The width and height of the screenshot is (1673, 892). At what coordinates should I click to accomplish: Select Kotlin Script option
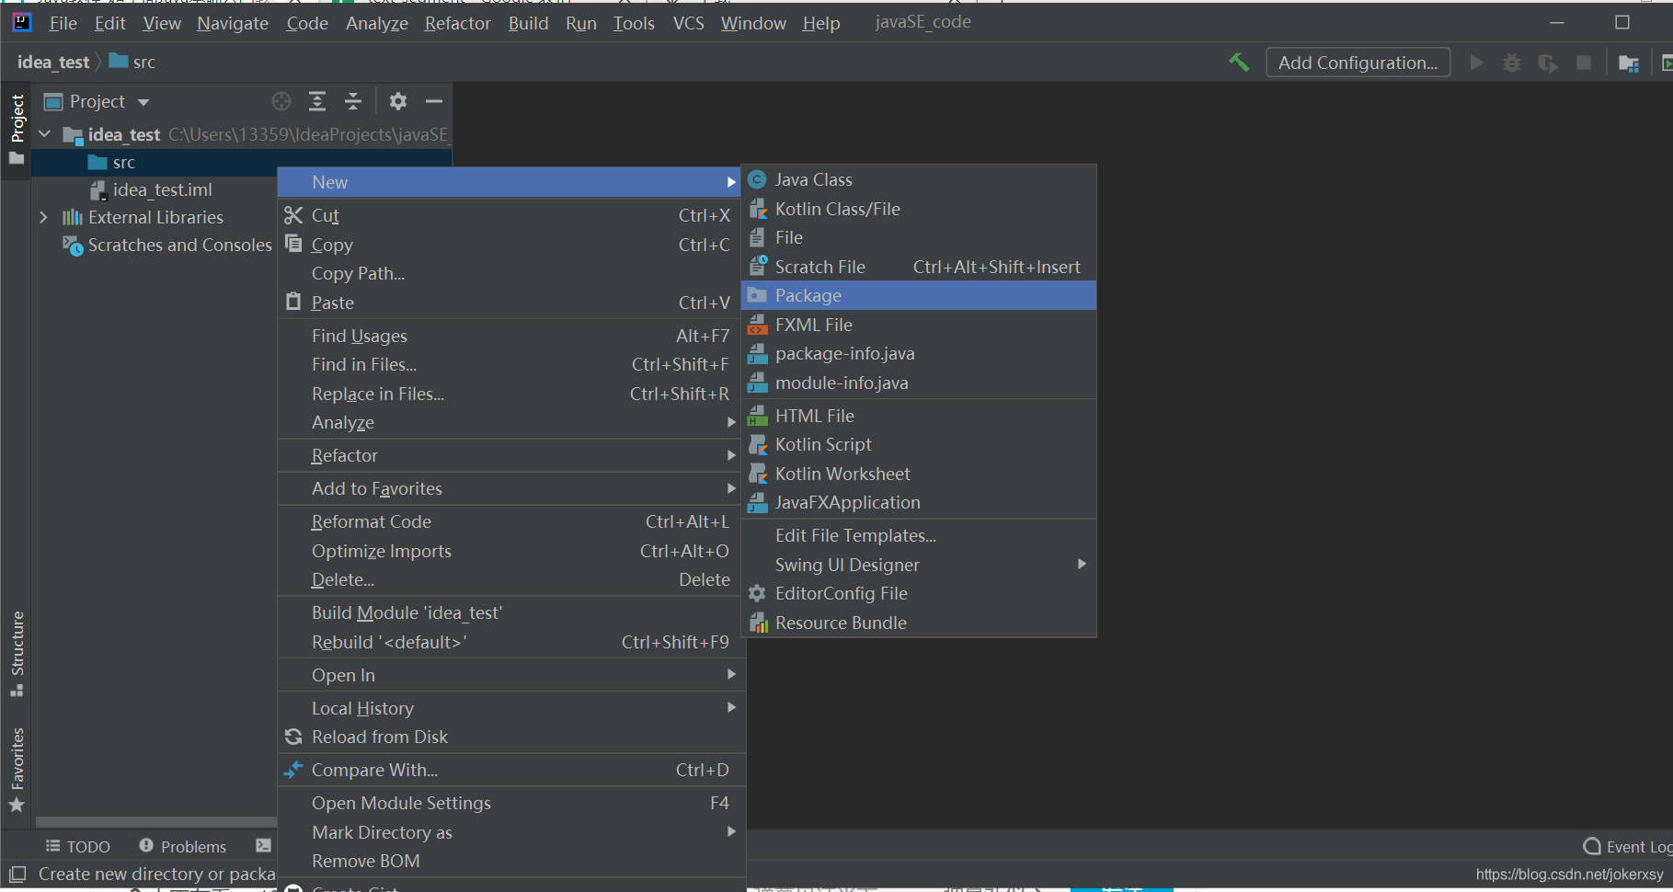[x=919, y=444]
